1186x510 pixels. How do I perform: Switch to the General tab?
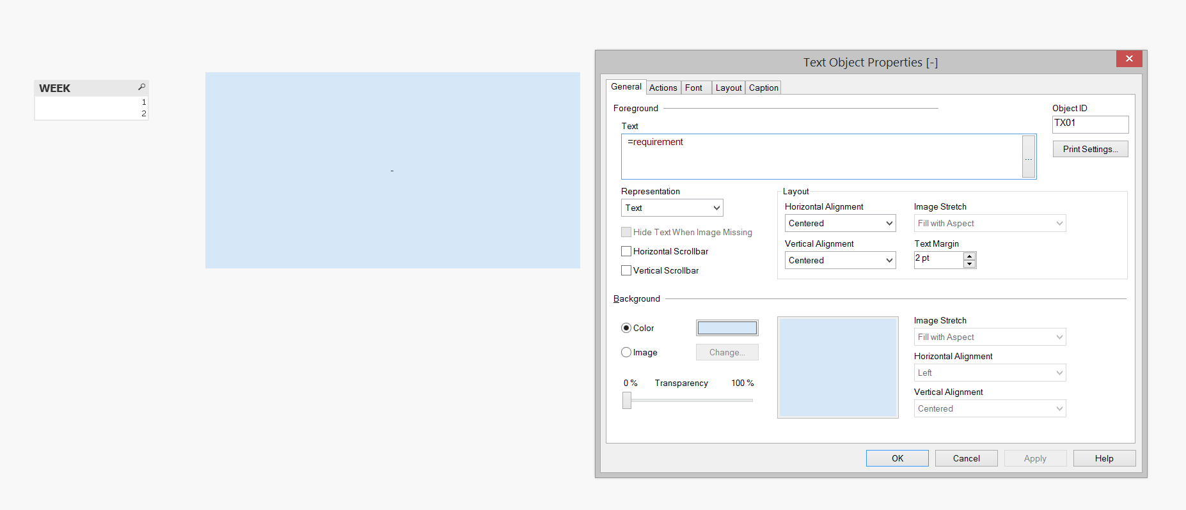click(x=626, y=86)
